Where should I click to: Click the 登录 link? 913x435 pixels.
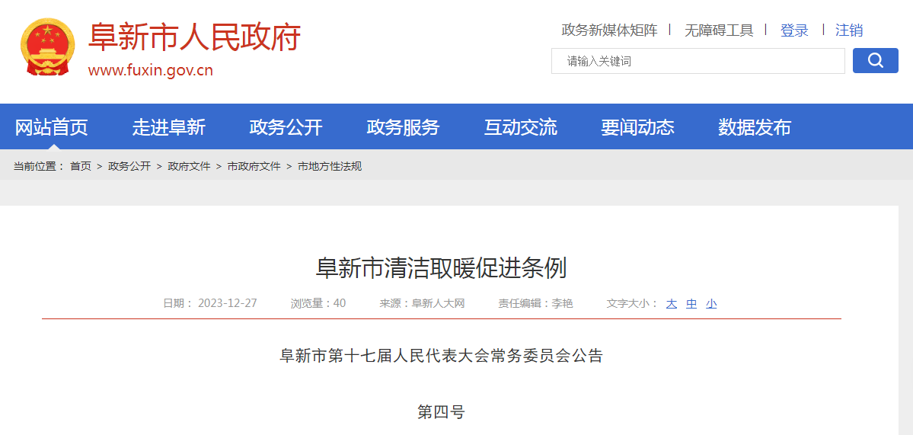(x=794, y=30)
